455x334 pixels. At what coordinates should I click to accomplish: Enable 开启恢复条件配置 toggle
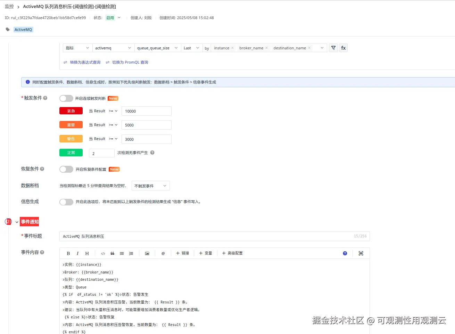[66, 169]
